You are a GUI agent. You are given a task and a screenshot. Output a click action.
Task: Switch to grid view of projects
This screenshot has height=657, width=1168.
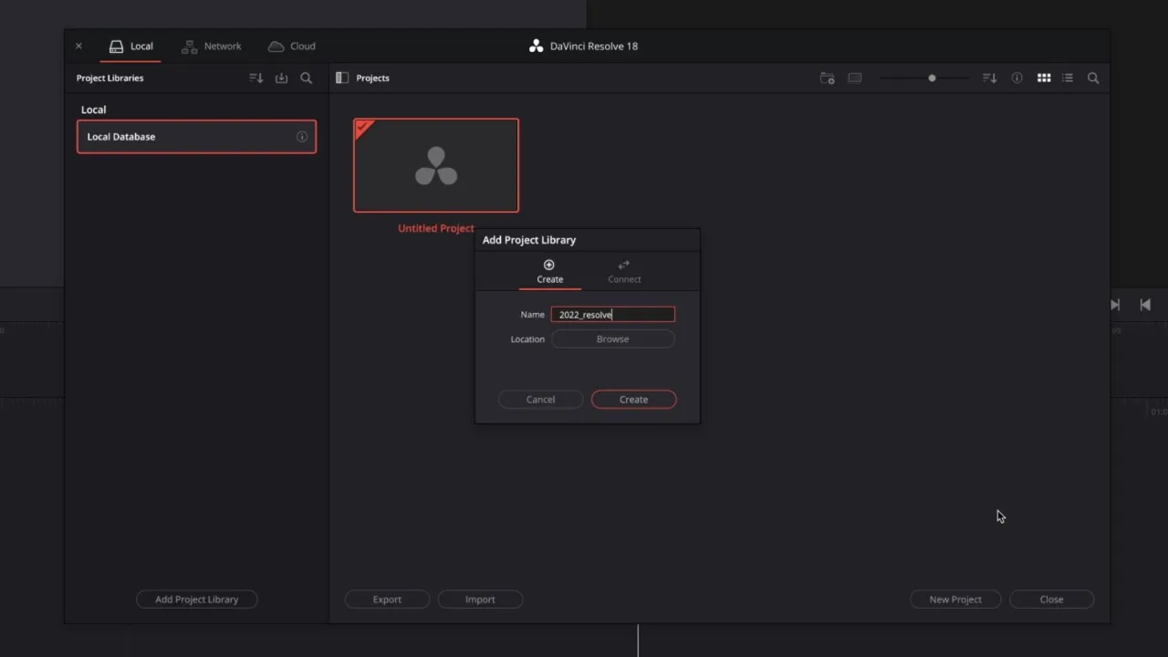(x=1044, y=78)
